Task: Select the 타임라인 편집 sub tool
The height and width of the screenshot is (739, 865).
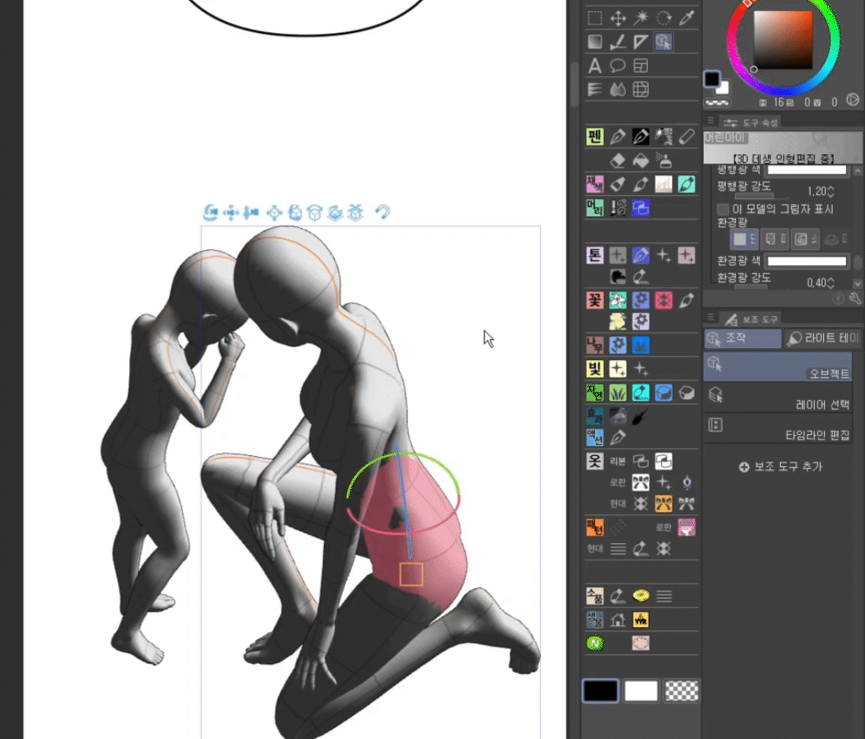Action: click(x=778, y=428)
